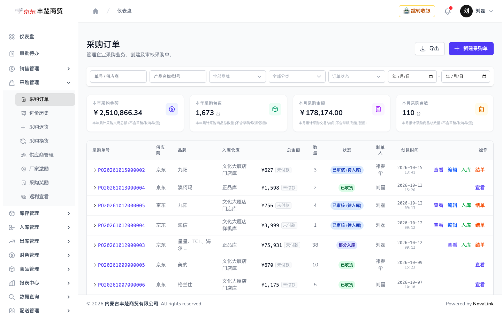The width and height of the screenshot is (502, 313).
Task: Open 厂家激励 submenu item
Action: pos(45,169)
